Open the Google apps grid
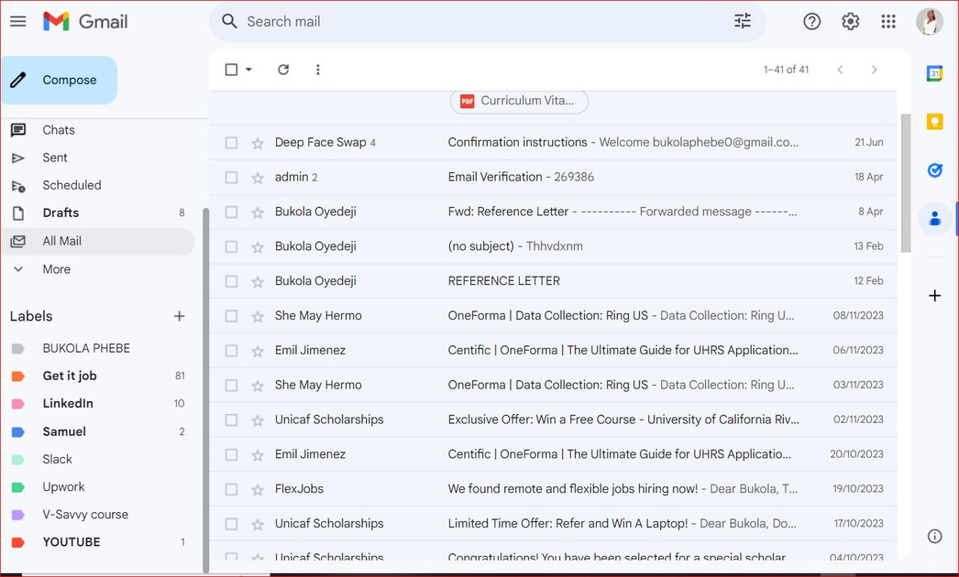 [888, 21]
